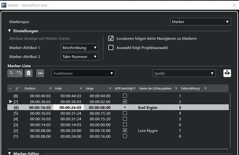Click the auto-scroll icon right of Spalte
The width and height of the screenshot is (239, 155).
pos(227,73)
